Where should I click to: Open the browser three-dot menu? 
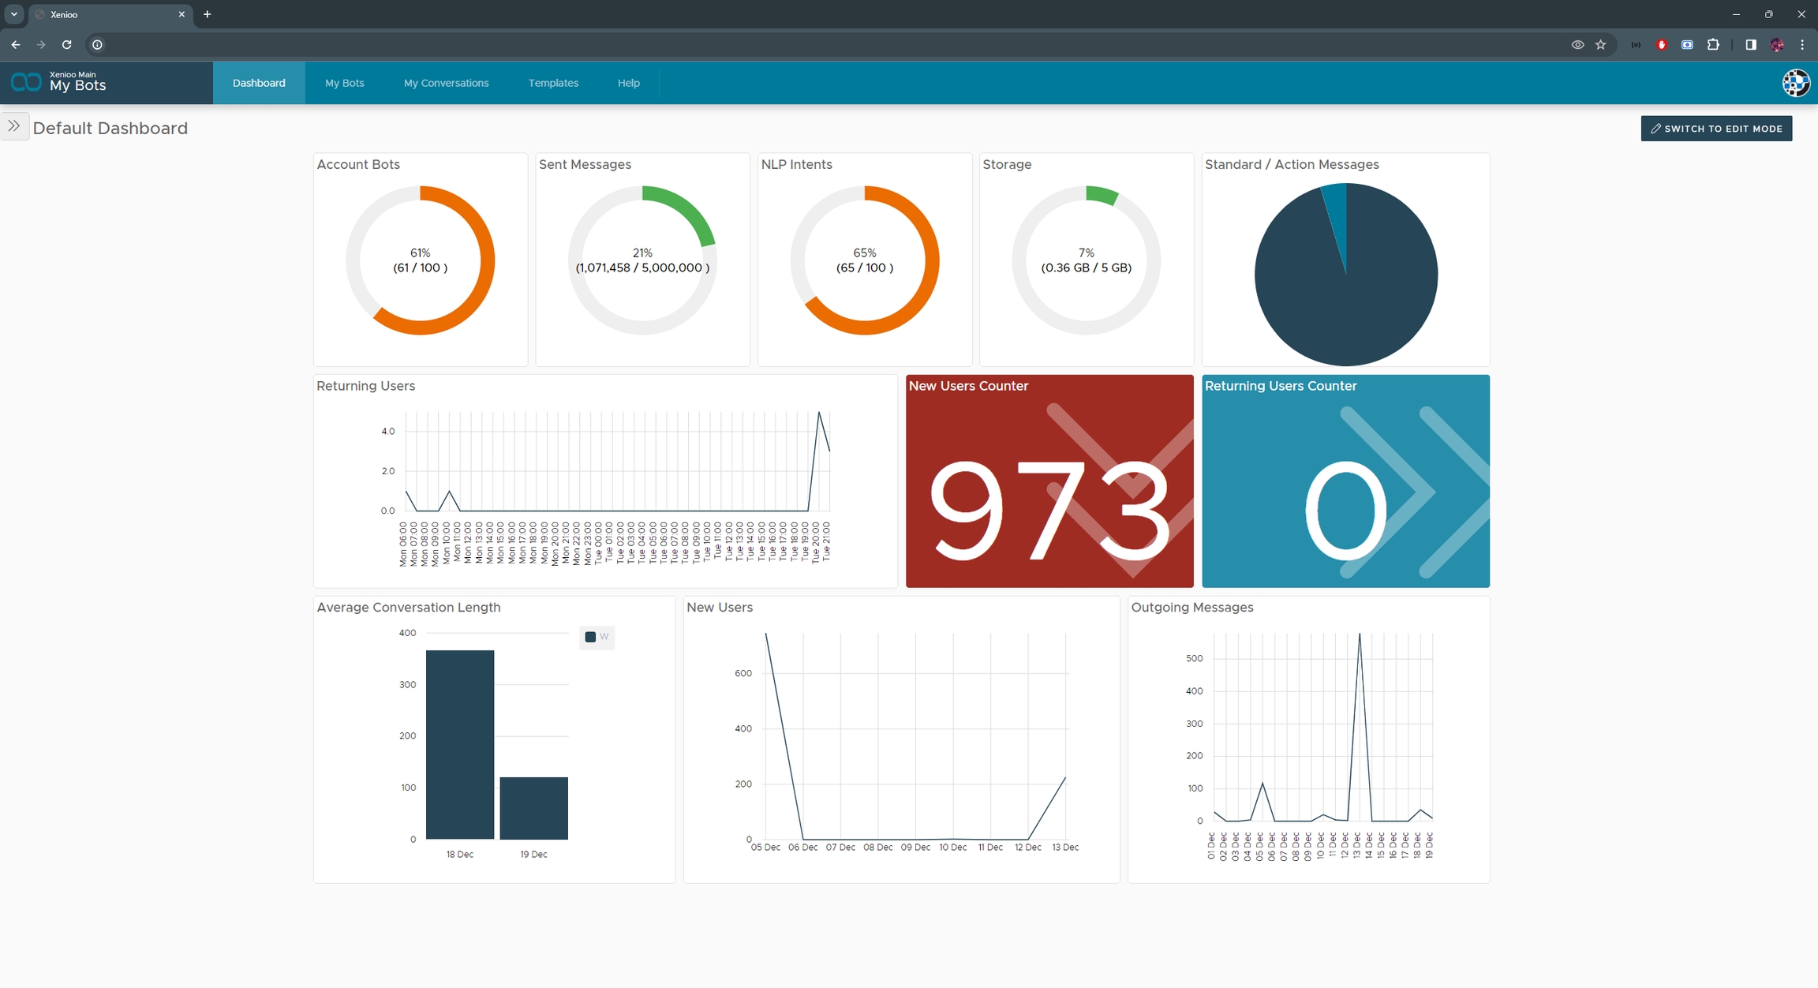pyautogui.click(x=1802, y=45)
